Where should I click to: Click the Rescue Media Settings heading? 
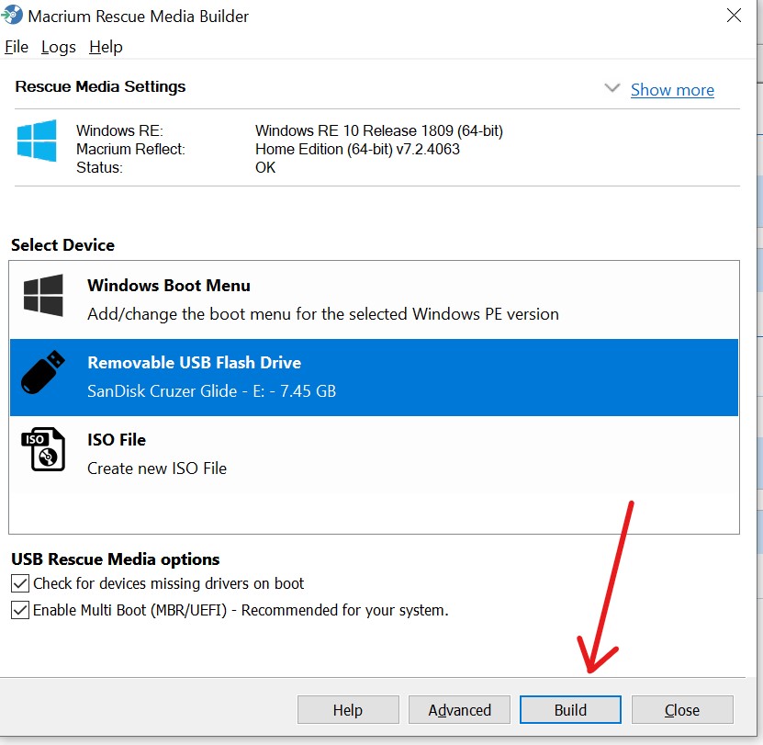(100, 86)
